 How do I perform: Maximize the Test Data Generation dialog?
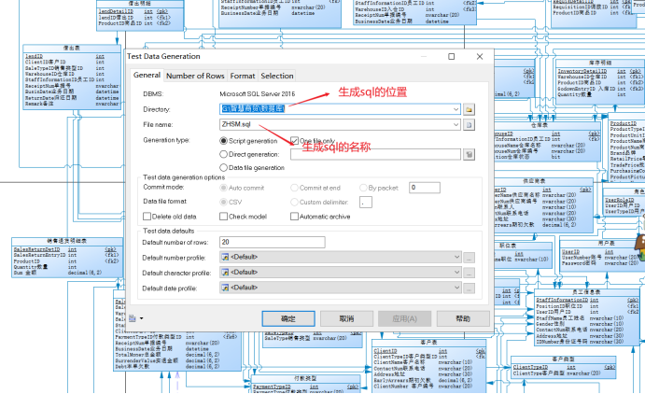[451, 56]
